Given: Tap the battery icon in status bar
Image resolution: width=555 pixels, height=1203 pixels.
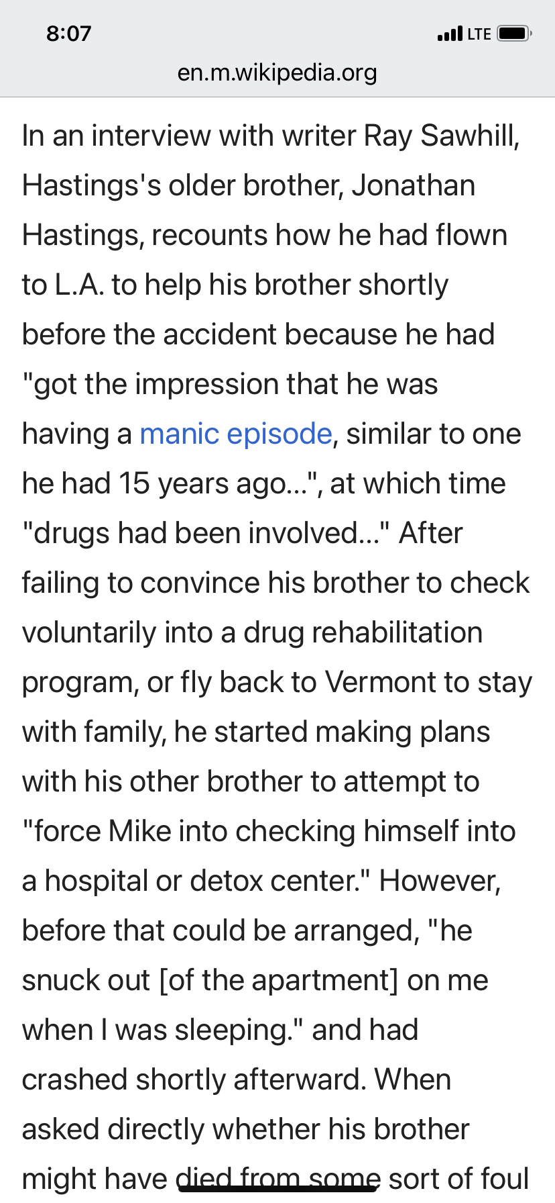Looking at the screenshot, I should [x=515, y=33].
